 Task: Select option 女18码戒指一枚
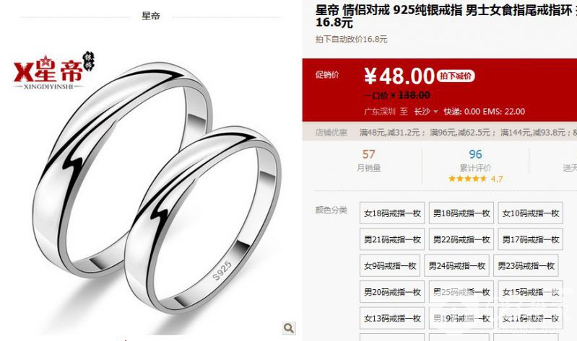[392, 213]
